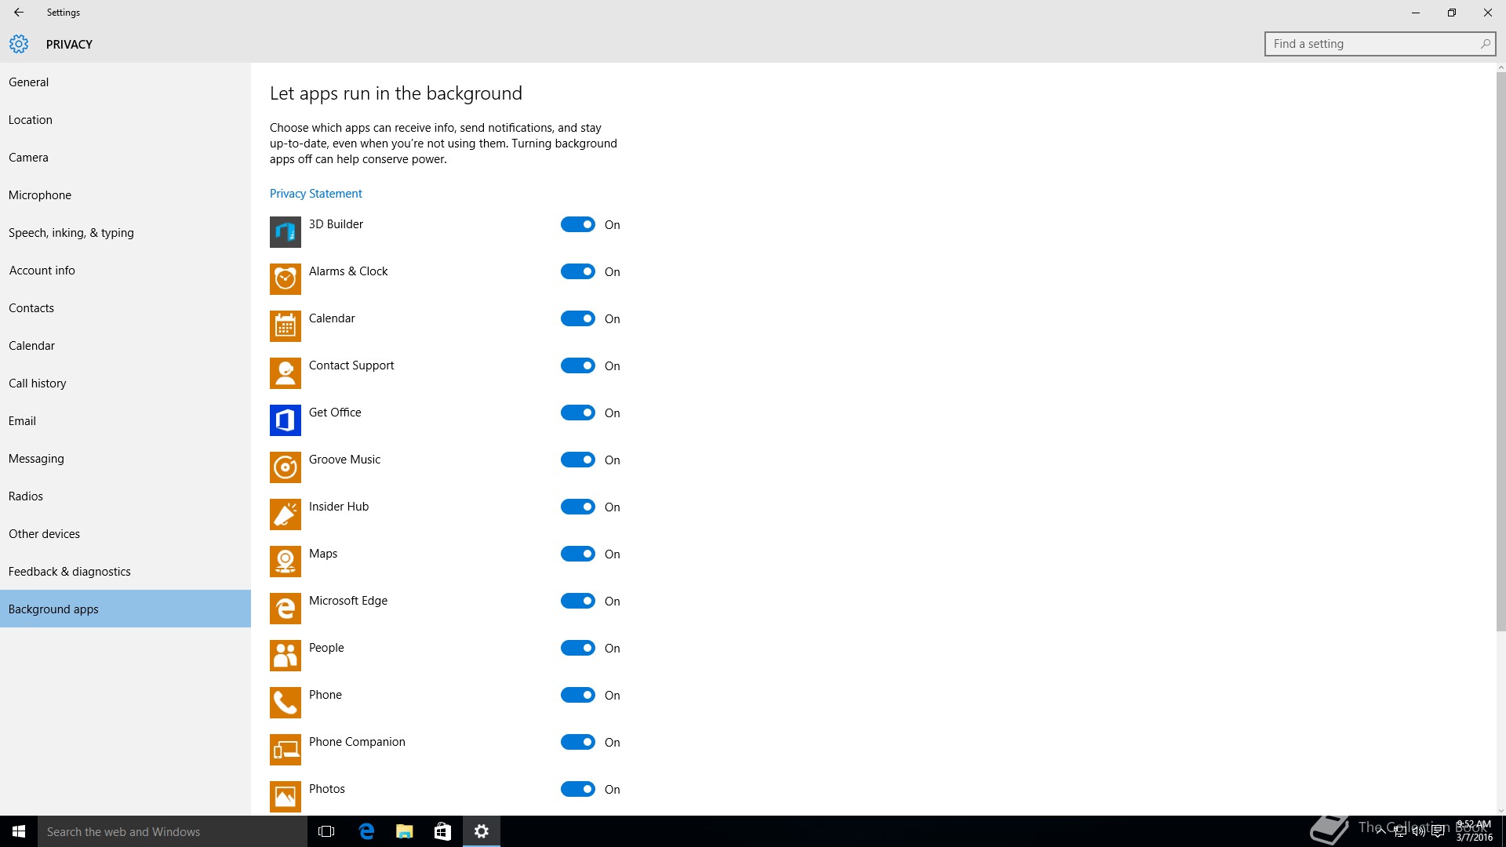1506x847 pixels.
Task: Turn off background for 3D Builder
Action: [578, 224]
